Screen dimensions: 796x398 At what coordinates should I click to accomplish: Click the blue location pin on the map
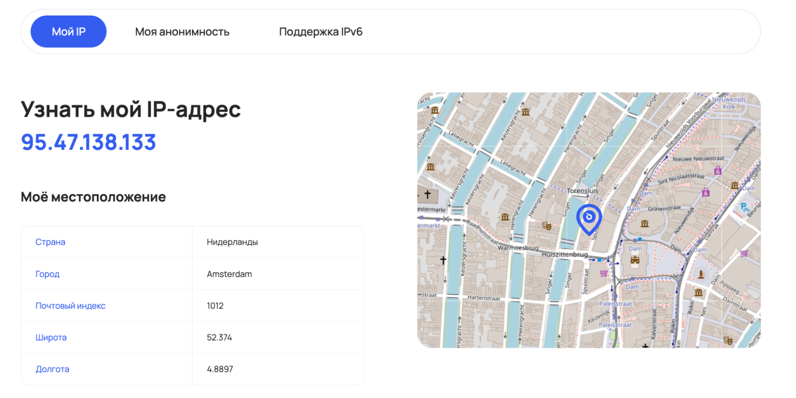tap(589, 218)
